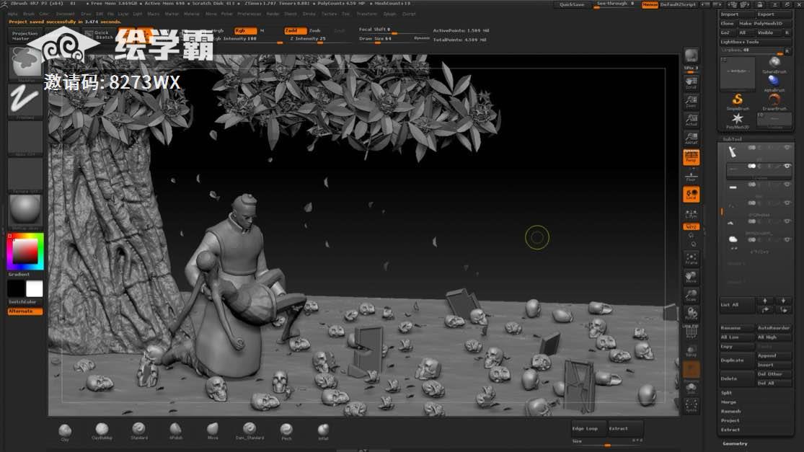Open the Freehand stroke selector
The image size is (804, 452).
click(x=25, y=100)
